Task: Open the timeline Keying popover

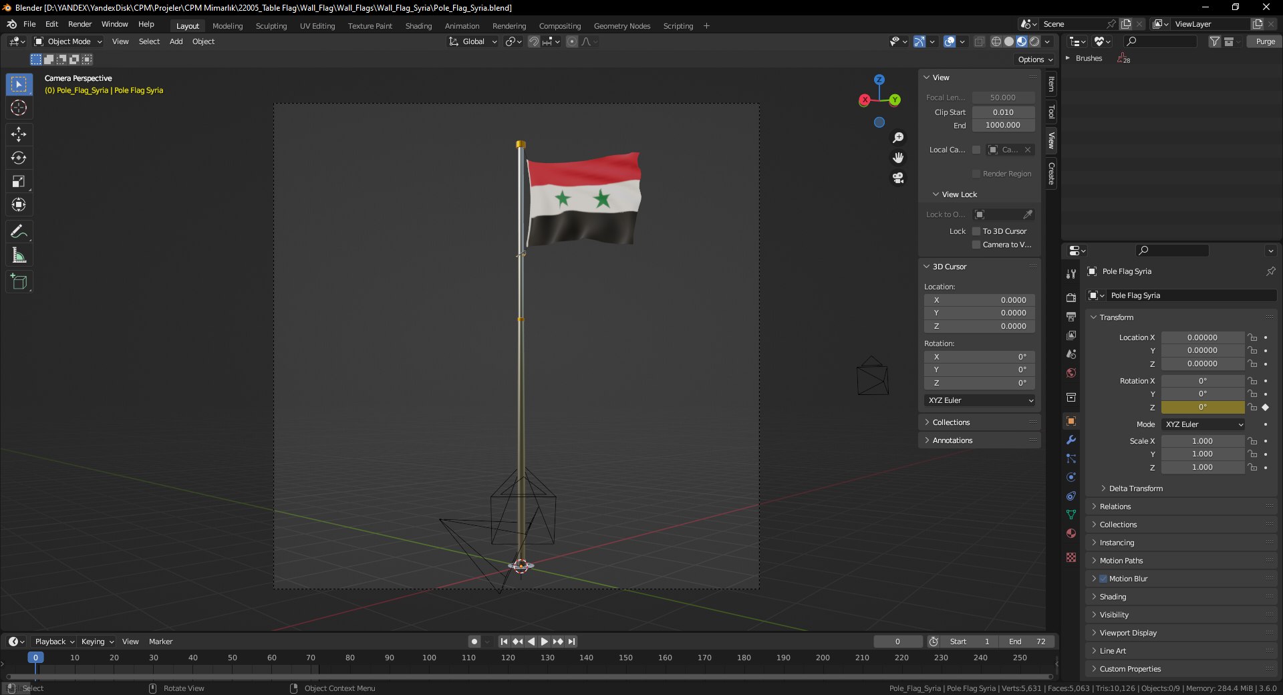Action: pyautogui.click(x=98, y=642)
